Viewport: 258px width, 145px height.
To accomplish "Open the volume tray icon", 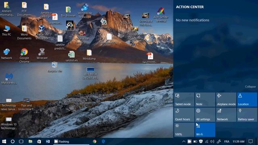I will 212,141.
